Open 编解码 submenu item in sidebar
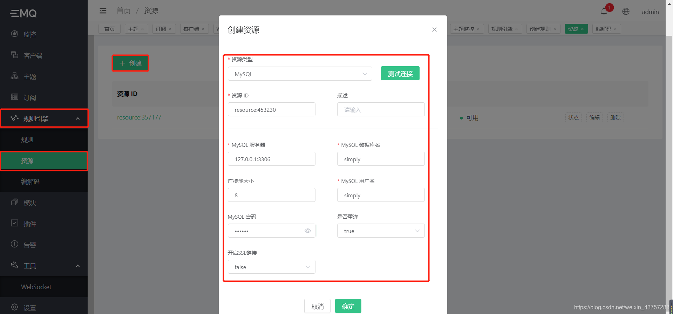This screenshot has height=314, width=673. (44, 182)
